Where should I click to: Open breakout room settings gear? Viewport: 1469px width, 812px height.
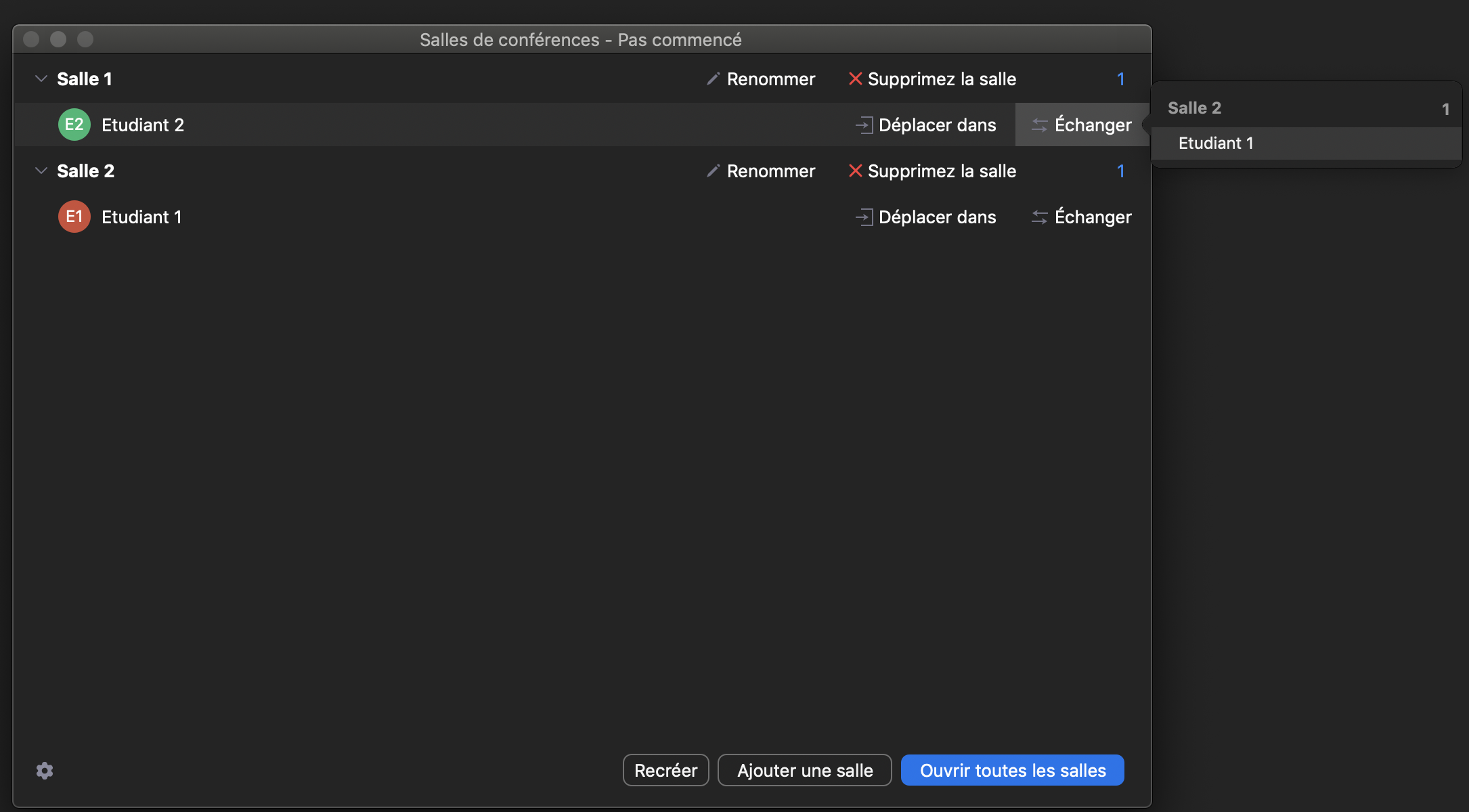coord(45,771)
